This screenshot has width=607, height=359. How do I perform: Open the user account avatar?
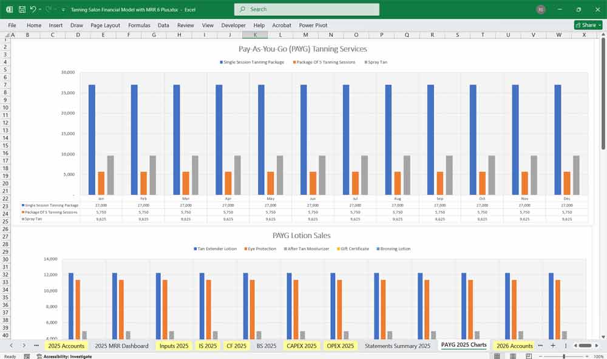coord(541,10)
